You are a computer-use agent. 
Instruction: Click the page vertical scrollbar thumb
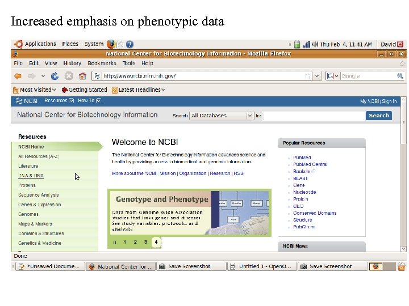pos(403,123)
